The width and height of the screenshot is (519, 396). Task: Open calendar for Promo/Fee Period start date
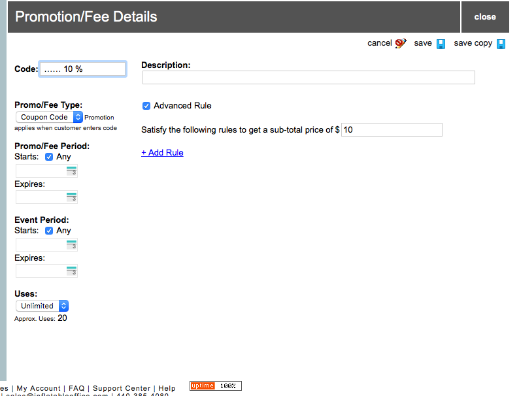(x=71, y=171)
